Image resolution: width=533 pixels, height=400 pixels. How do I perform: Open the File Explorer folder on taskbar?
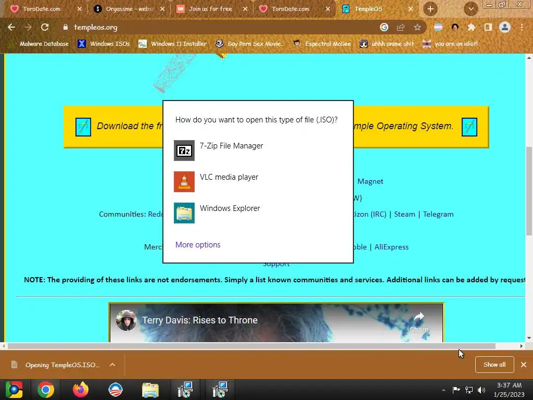pyautogui.click(x=150, y=390)
